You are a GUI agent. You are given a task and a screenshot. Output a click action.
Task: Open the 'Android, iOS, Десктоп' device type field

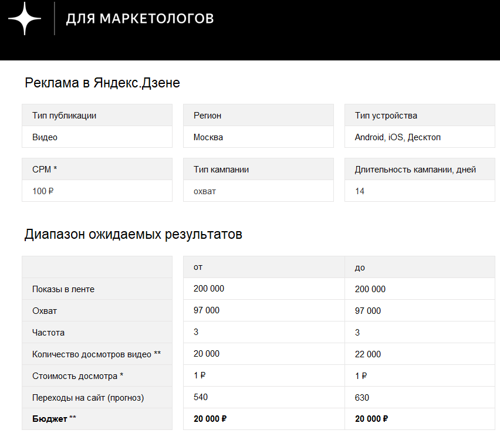tap(419, 137)
